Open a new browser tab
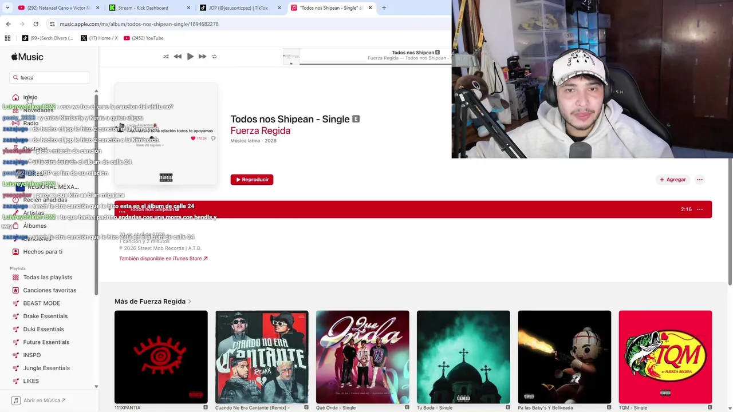Screen dimensions: 733x412 (384, 8)
